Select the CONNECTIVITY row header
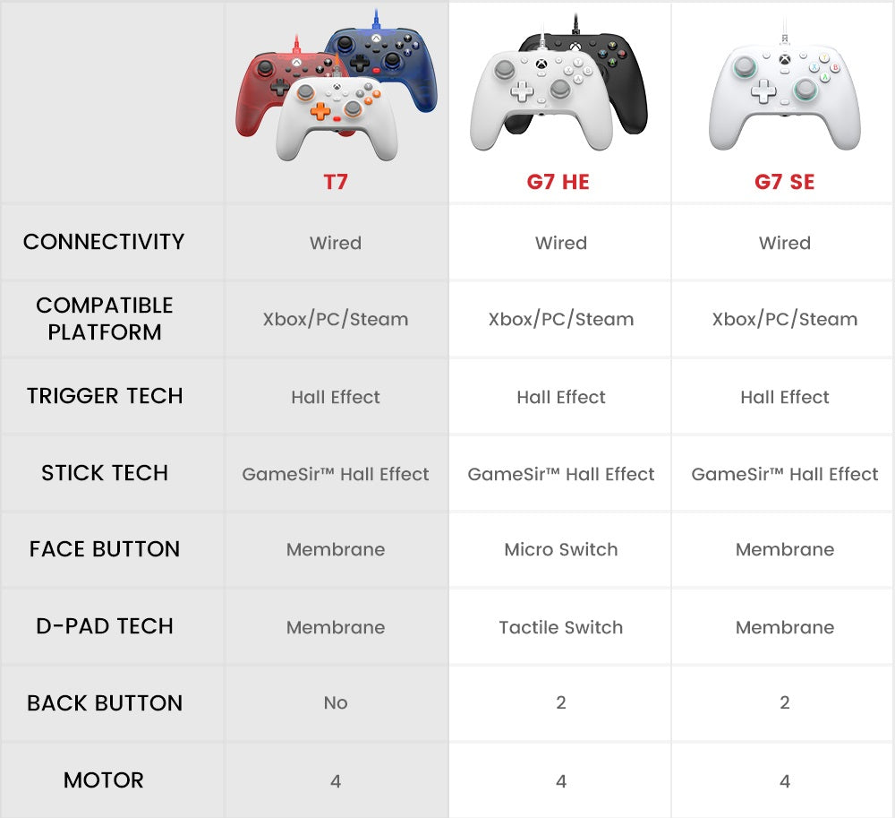Image resolution: width=895 pixels, height=818 pixels. click(x=104, y=242)
